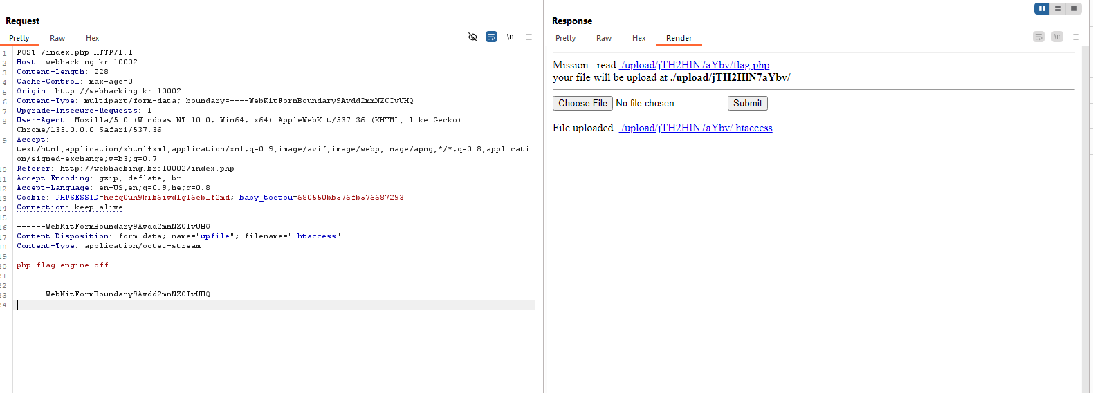Screen dimensions: 1093x393
Task: Switch to Hex tab in Response
Action: coord(639,38)
